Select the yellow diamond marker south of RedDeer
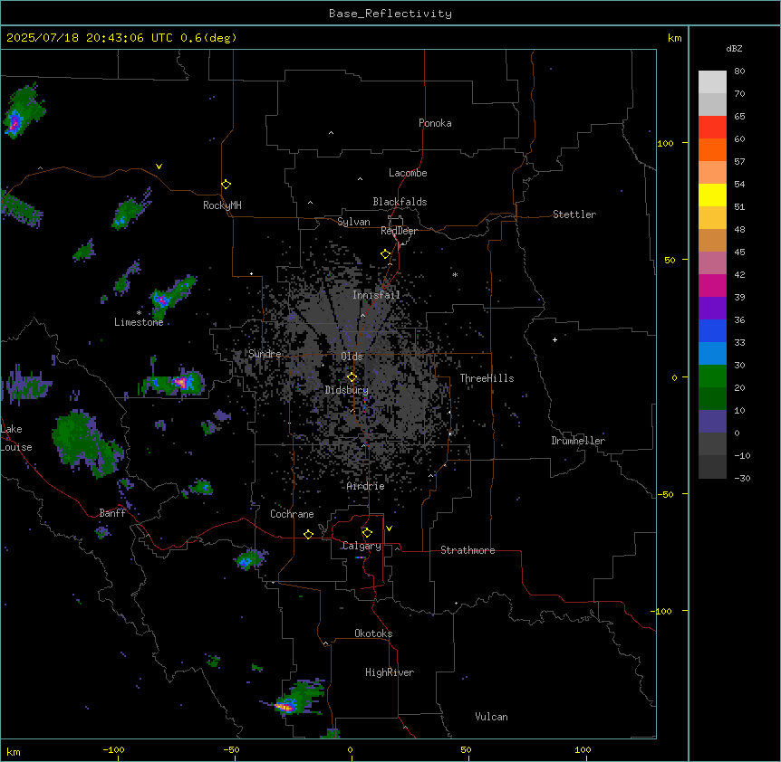Image resolution: width=781 pixels, height=762 pixels. click(x=386, y=254)
